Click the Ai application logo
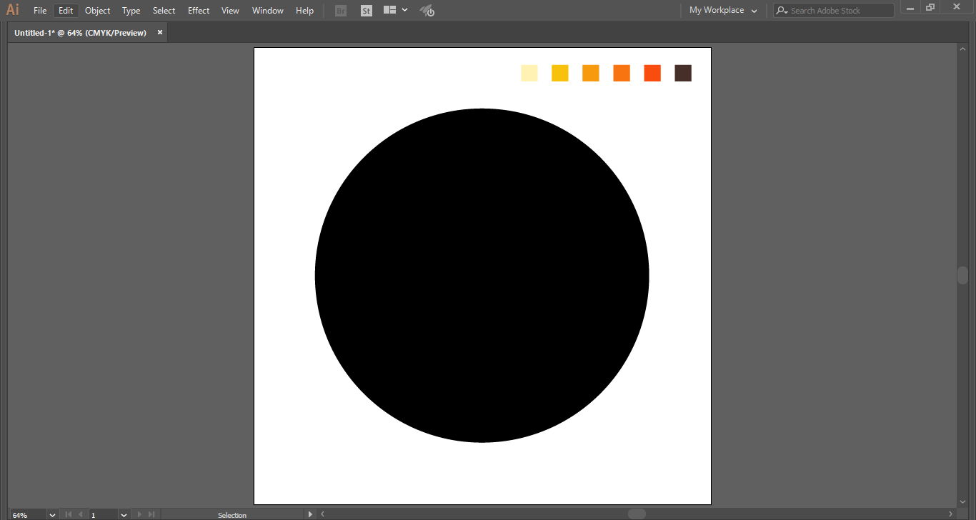Image resolution: width=976 pixels, height=520 pixels. [12, 10]
